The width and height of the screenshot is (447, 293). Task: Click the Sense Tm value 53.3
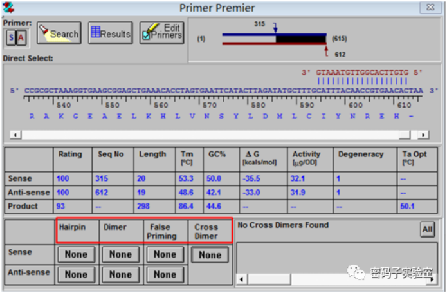coord(186,178)
